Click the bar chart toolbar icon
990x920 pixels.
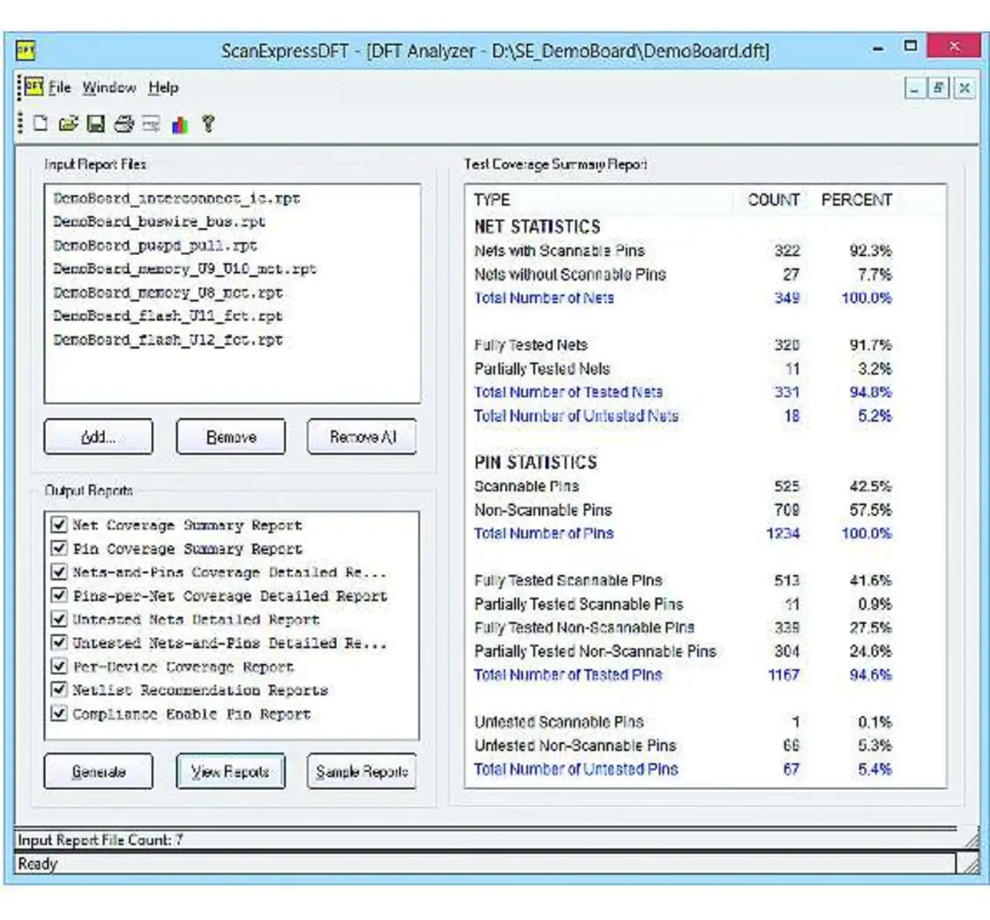pyautogui.click(x=179, y=124)
